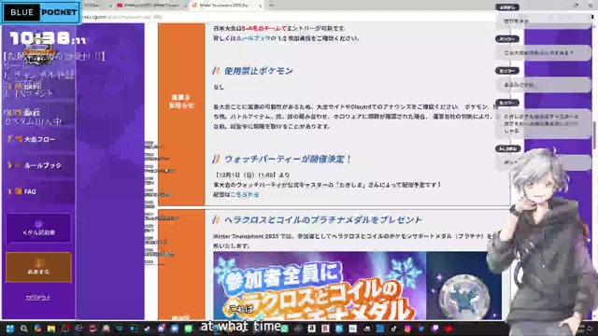
Task: Open taskbar search magnifier icon
Action: [x=23, y=329]
